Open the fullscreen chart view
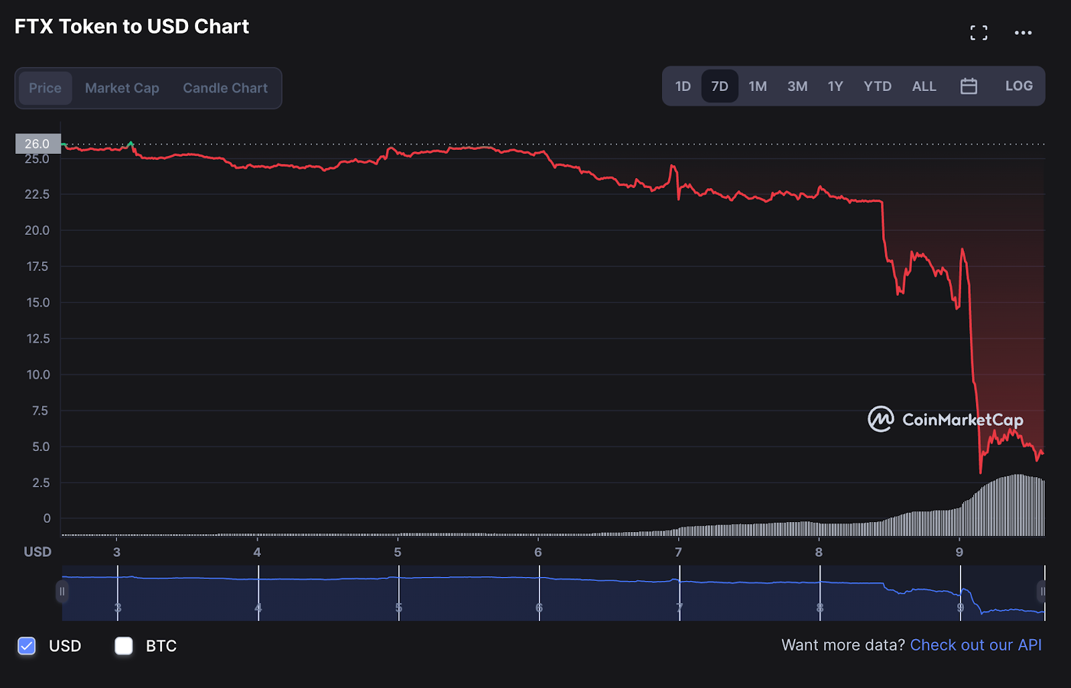This screenshot has height=688, width=1071. (x=979, y=33)
